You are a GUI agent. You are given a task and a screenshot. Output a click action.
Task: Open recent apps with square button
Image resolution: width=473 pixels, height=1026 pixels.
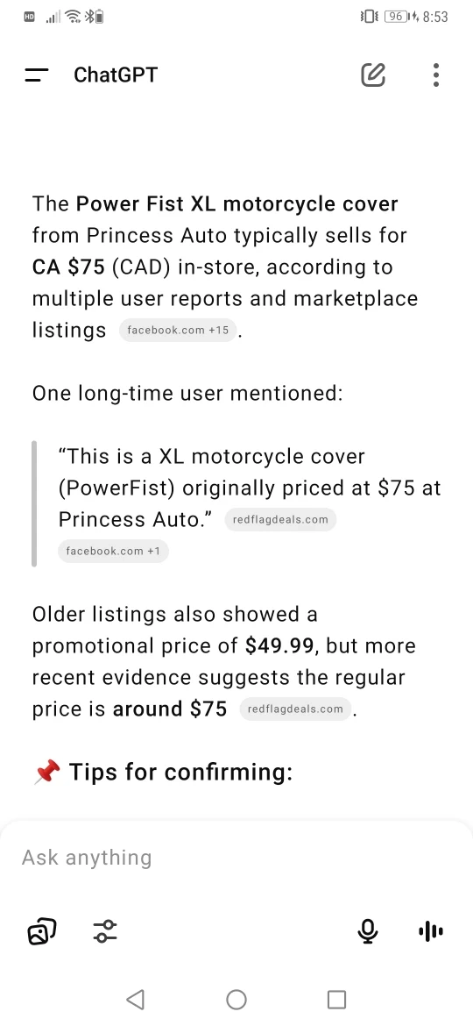(x=336, y=999)
